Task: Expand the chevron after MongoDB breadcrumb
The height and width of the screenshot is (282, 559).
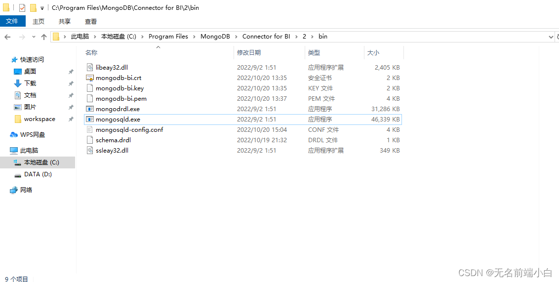Action: (237, 37)
